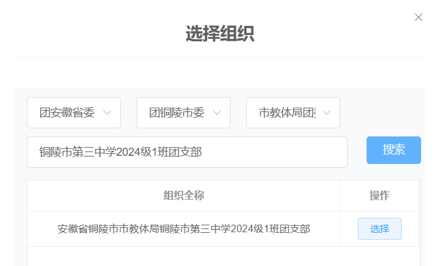
Task: Click the chevron arrow beside 市教体局团
Action: (x=326, y=113)
